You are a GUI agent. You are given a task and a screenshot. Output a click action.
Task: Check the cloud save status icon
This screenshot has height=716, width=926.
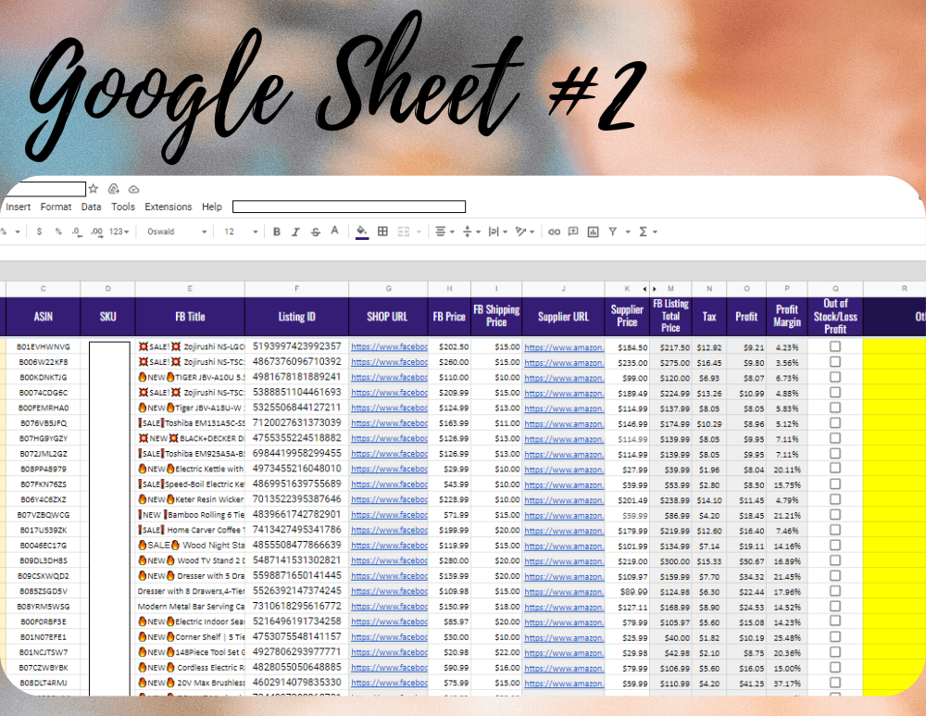(x=134, y=190)
